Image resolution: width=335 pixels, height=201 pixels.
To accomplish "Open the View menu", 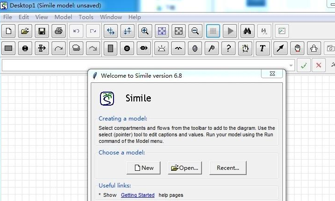I will (x=42, y=17).
